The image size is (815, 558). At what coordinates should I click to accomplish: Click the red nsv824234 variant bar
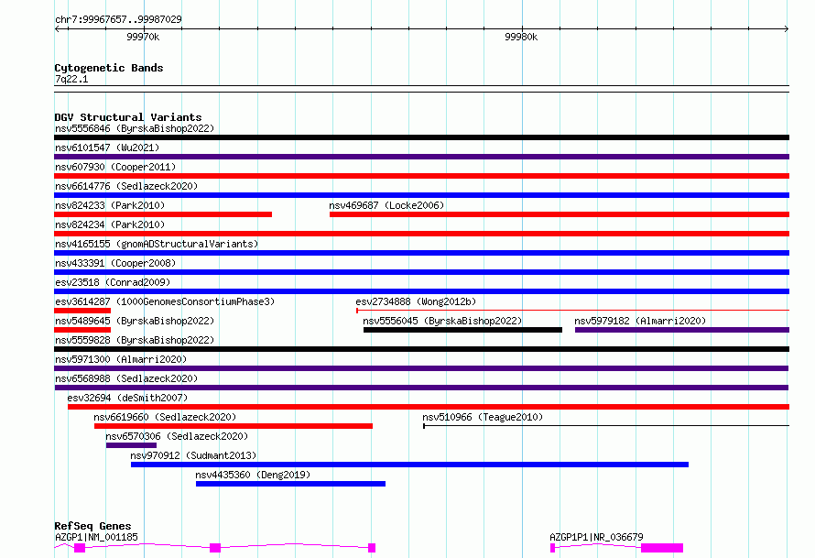click(421, 234)
